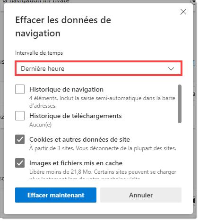Check the Historique de navigation checkbox
Image resolution: width=199 pixels, height=221 pixels.
pos(20,89)
